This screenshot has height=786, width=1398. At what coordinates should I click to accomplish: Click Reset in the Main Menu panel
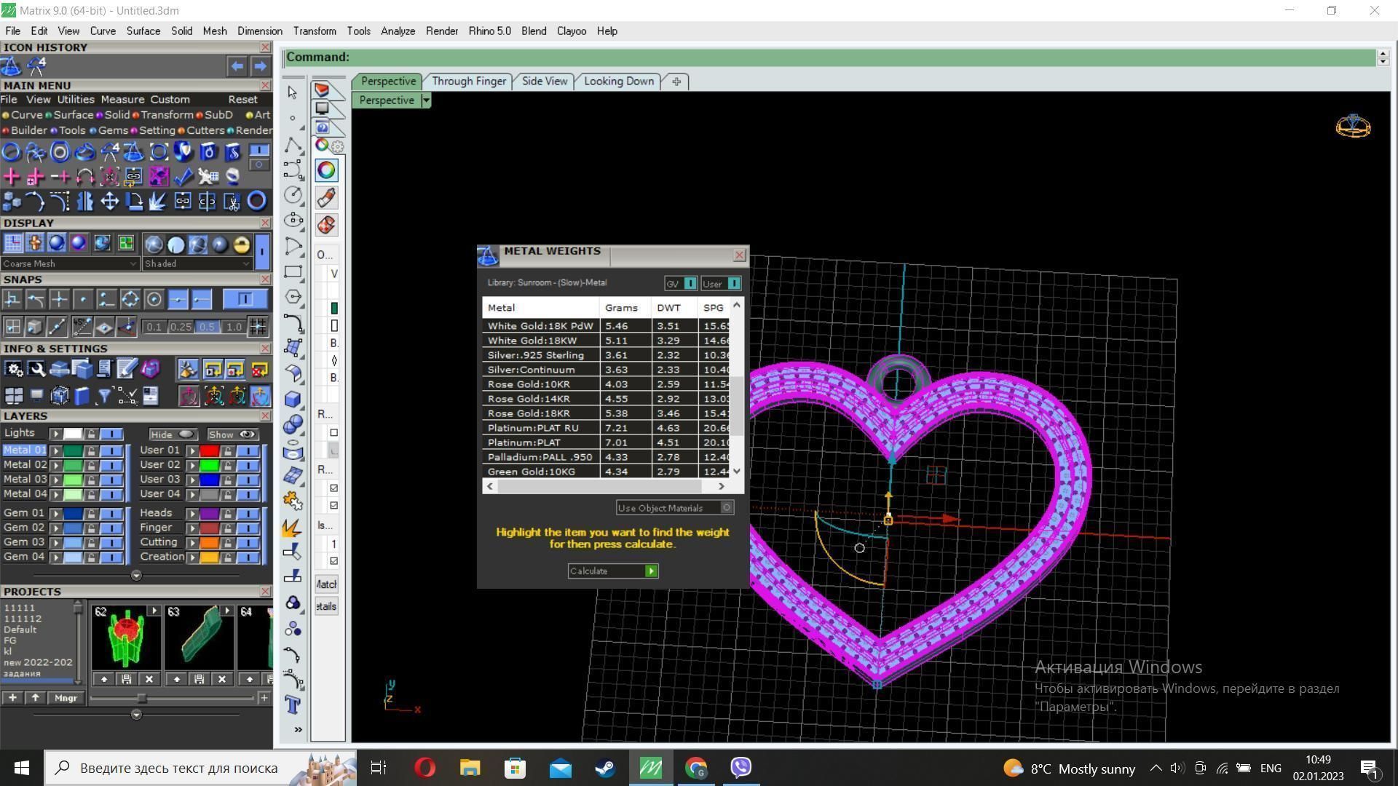242,100
